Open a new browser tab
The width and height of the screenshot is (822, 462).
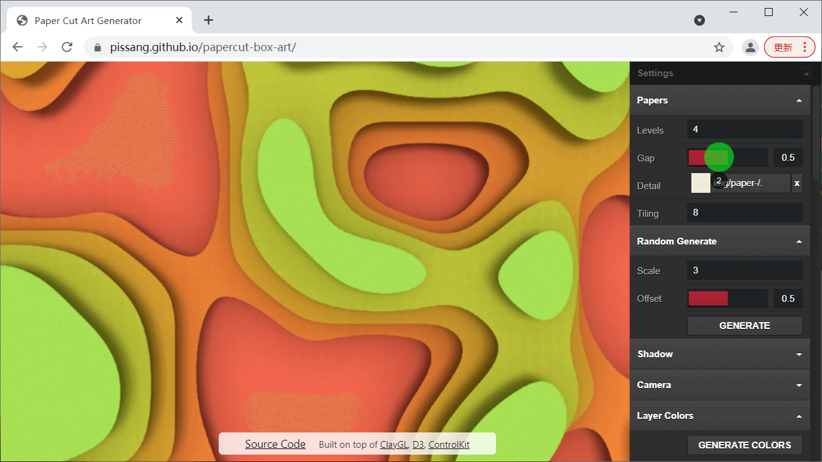point(208,20)
